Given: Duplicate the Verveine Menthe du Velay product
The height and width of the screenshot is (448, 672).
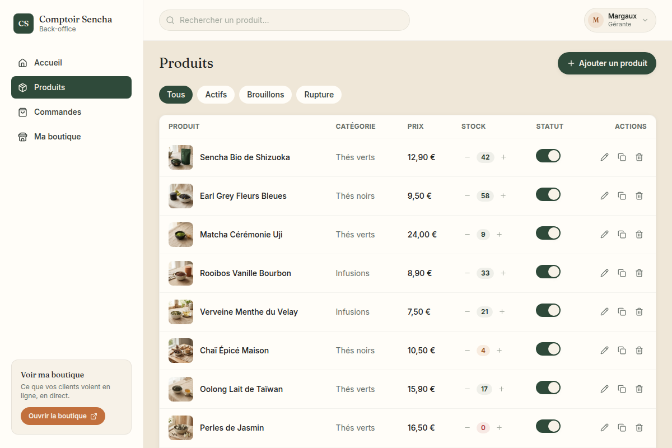Looking at the screenshot, I should pyautogui.click(x=622, y=312).
